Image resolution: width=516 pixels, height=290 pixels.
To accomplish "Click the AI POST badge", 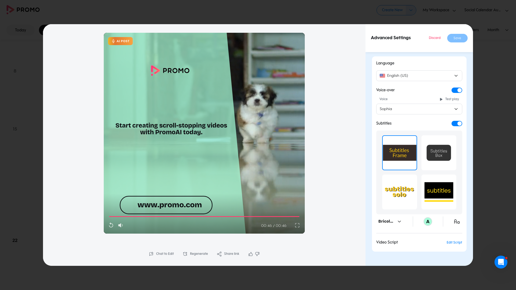I will point(120,41).
